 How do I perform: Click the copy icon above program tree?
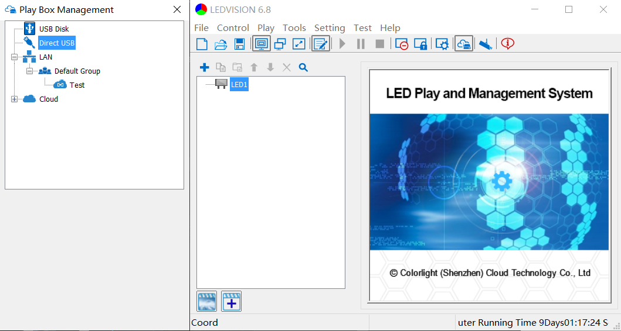coord(221,67)
